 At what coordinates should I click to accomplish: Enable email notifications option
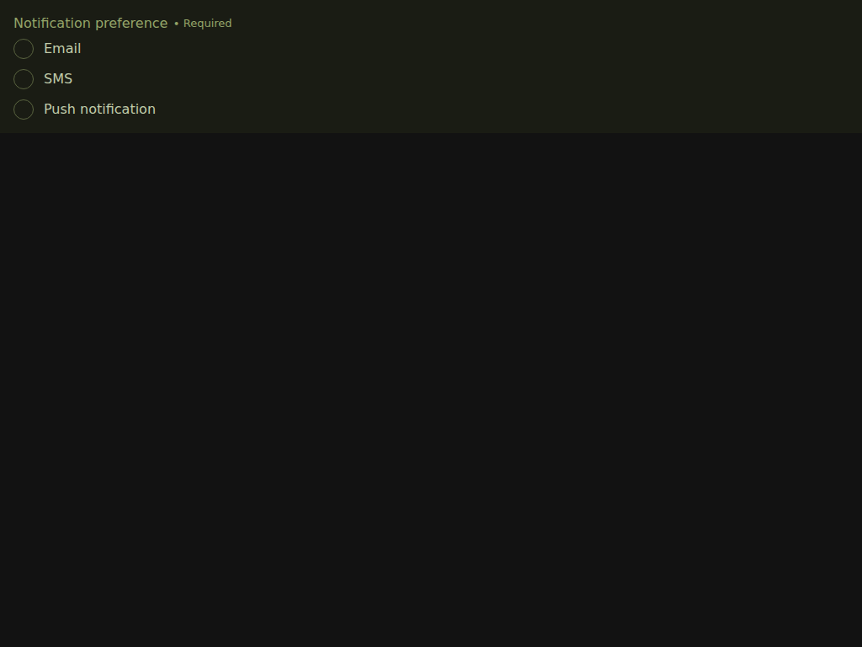(24, 49)
